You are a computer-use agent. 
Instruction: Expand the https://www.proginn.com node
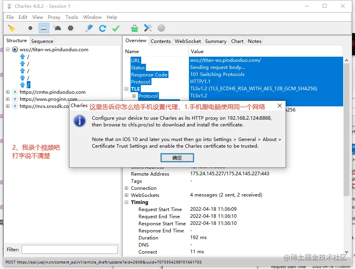point(8,99)
